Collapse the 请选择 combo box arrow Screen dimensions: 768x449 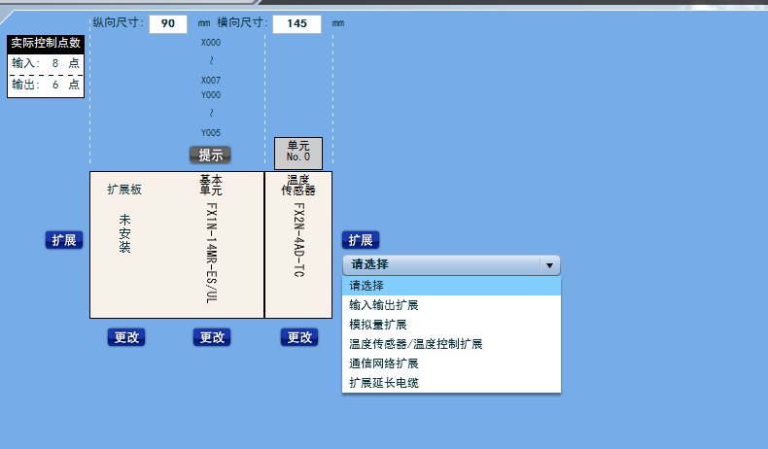tap(549, 265)
